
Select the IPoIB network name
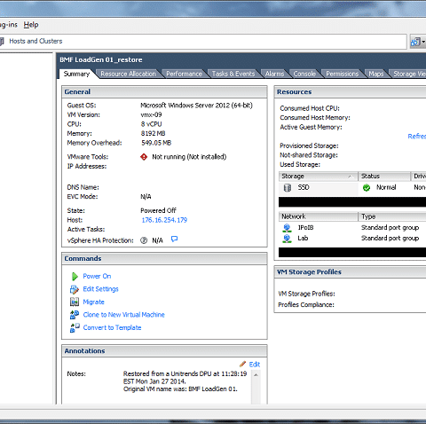pyautogui.click(x=305, y=228)
